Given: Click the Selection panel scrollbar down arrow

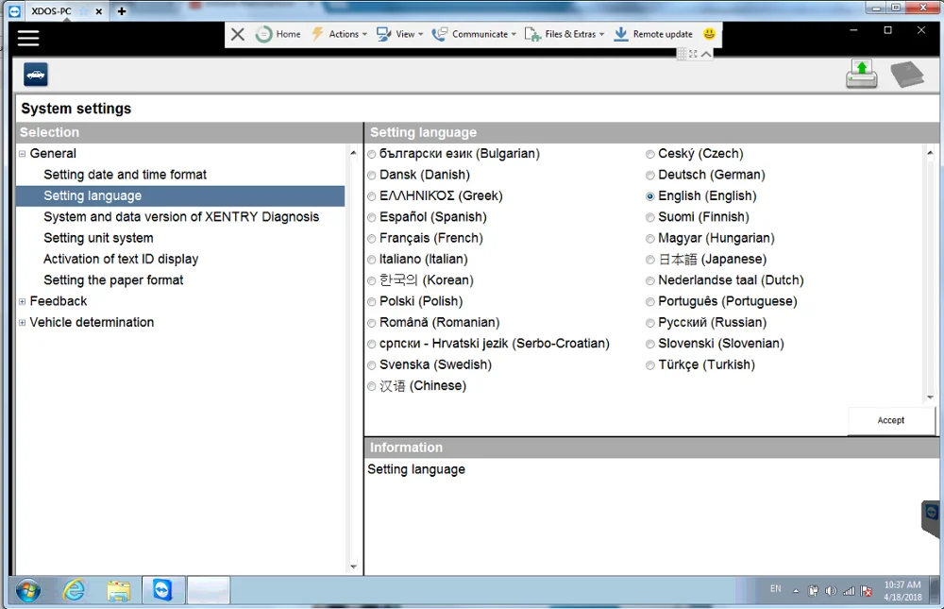Looking at the screenshot, I should 353,567.
